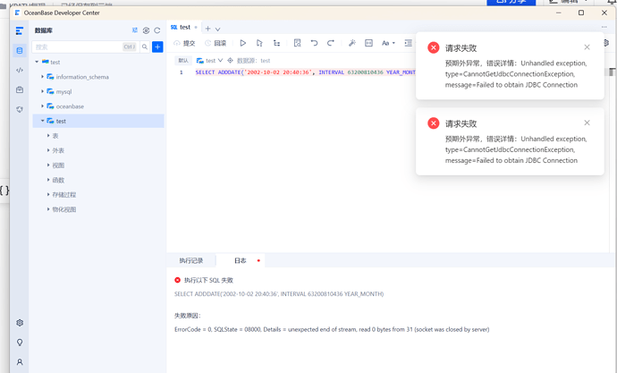Click the 提交 commit button
This screenshot has height=373, width=617.
(184, 43)
